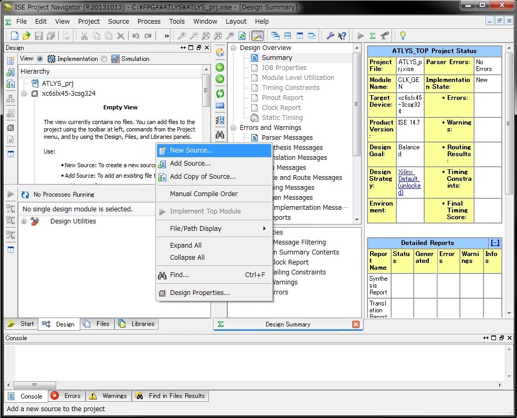Viewport: 517px width, 418px height.
Task: Open the Project menu
Action: point(89,22)
